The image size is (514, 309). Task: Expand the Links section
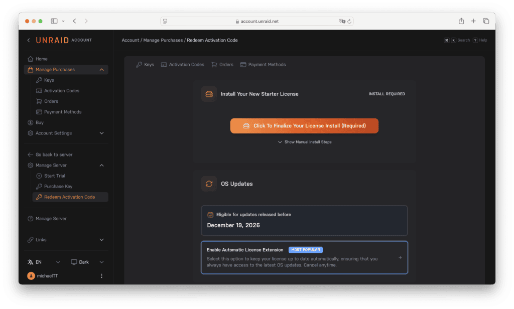coord(102,240)
